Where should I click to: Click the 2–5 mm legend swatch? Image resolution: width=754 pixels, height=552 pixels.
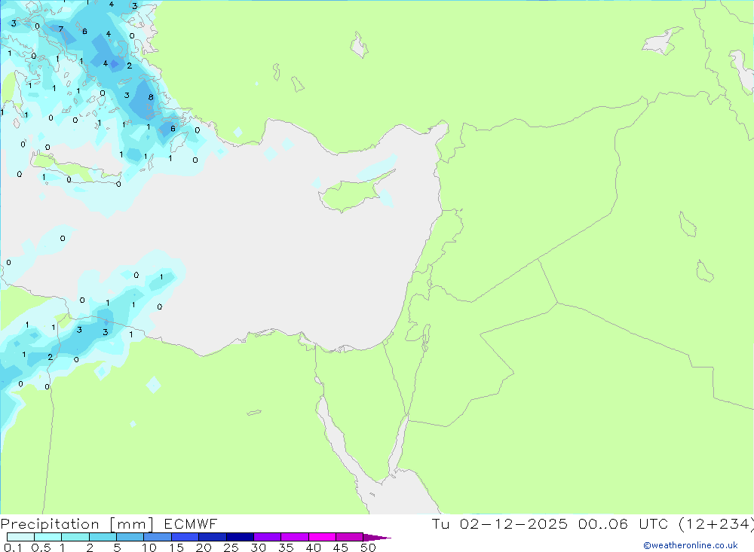click(x=103, y=537)
